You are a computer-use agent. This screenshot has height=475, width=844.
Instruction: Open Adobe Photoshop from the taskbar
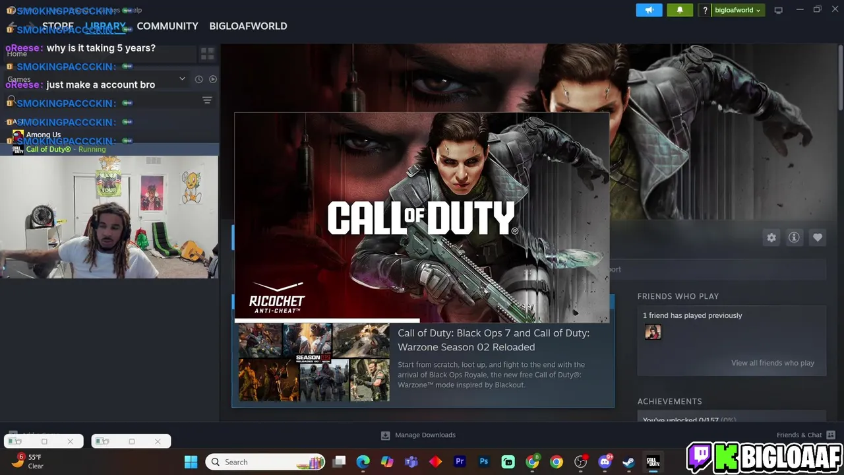[484, 462]
